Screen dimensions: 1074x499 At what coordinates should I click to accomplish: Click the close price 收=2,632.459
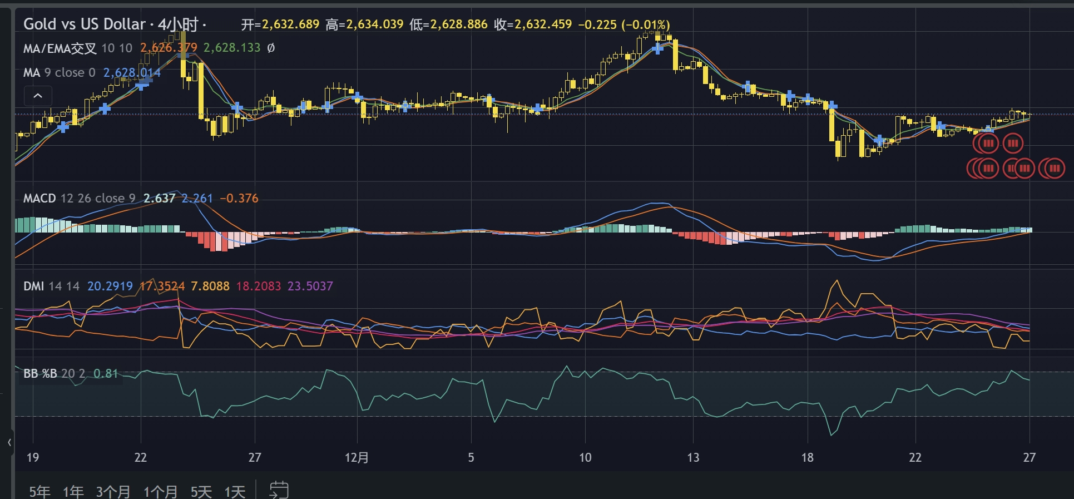533,24
